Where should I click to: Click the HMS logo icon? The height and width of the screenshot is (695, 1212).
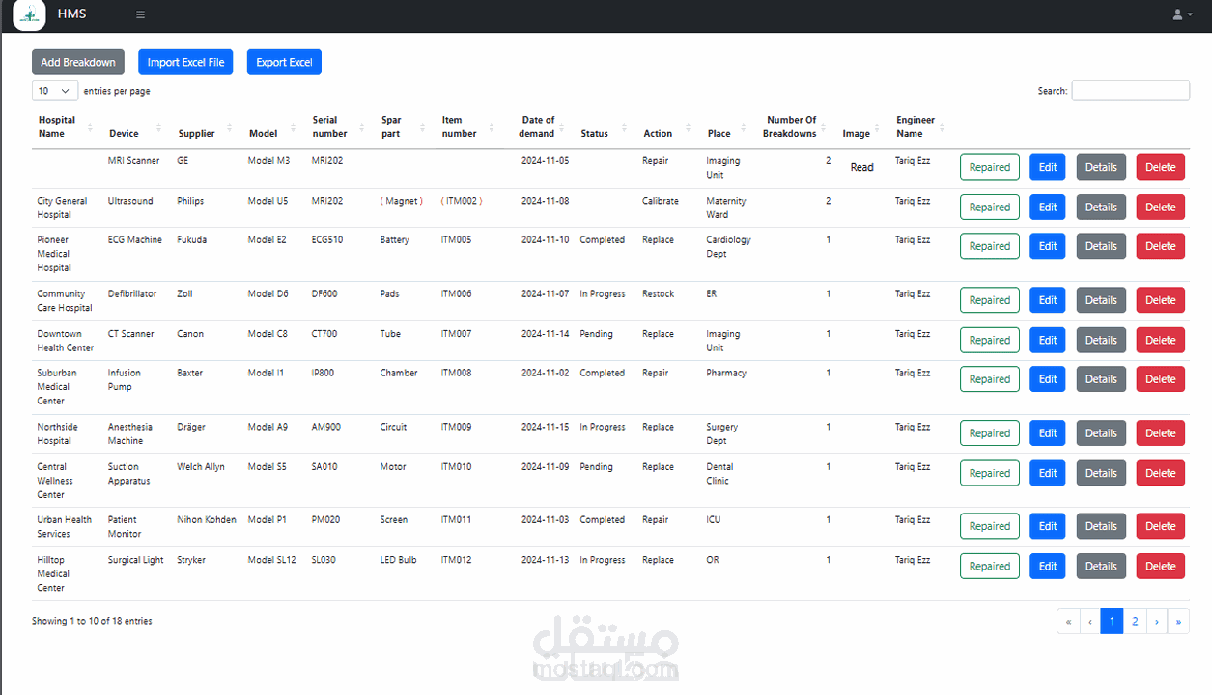click(x=30, y=14)
